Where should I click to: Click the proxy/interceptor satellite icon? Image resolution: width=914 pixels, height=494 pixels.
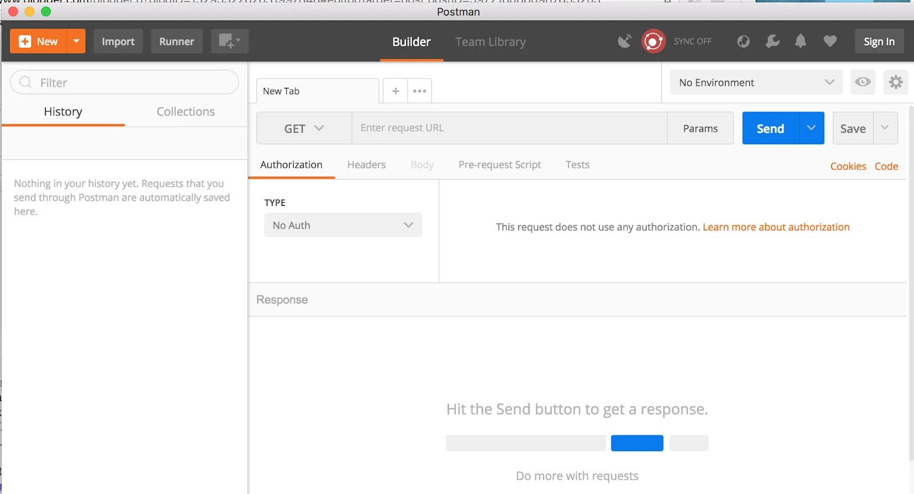(x=624, y=41)
